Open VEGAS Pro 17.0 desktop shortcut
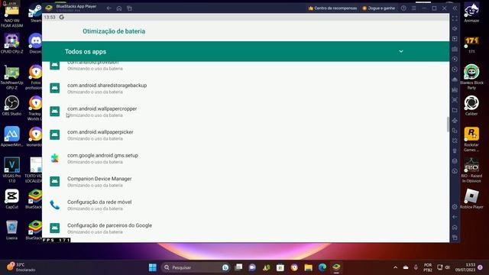This screenshot has width=489, height=275. (x=12, y=170)
